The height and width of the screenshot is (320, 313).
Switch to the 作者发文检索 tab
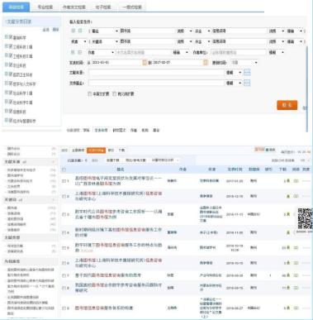coord(74,7)
